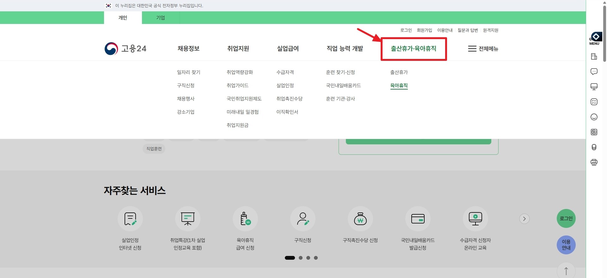Image resolution: width=607 pixels, height=278 pixels.
Task: Click the 회원가입 link
Action: 424,30
